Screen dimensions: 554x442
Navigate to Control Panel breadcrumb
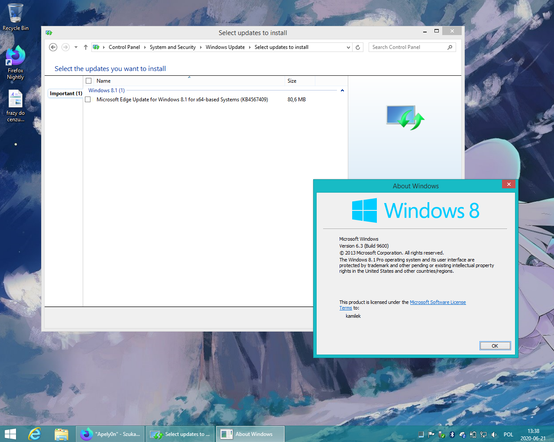[x=124, y=47]
